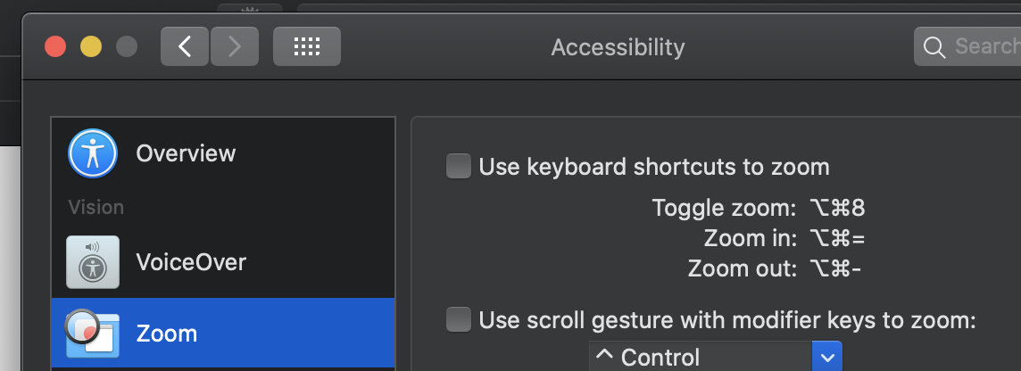Click the VoiceOver speaker icon
The width and height of the screenshot is (1021, 371).
(93, 261)
